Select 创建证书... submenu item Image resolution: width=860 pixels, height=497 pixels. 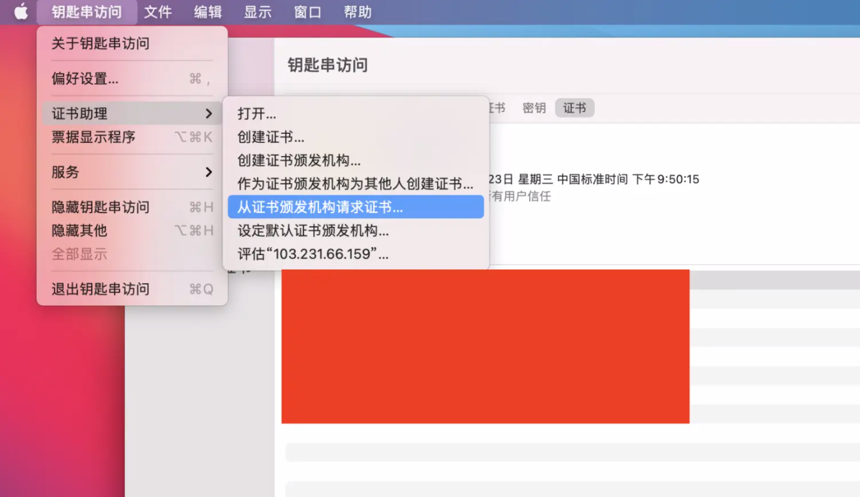[x=356, y=137]
